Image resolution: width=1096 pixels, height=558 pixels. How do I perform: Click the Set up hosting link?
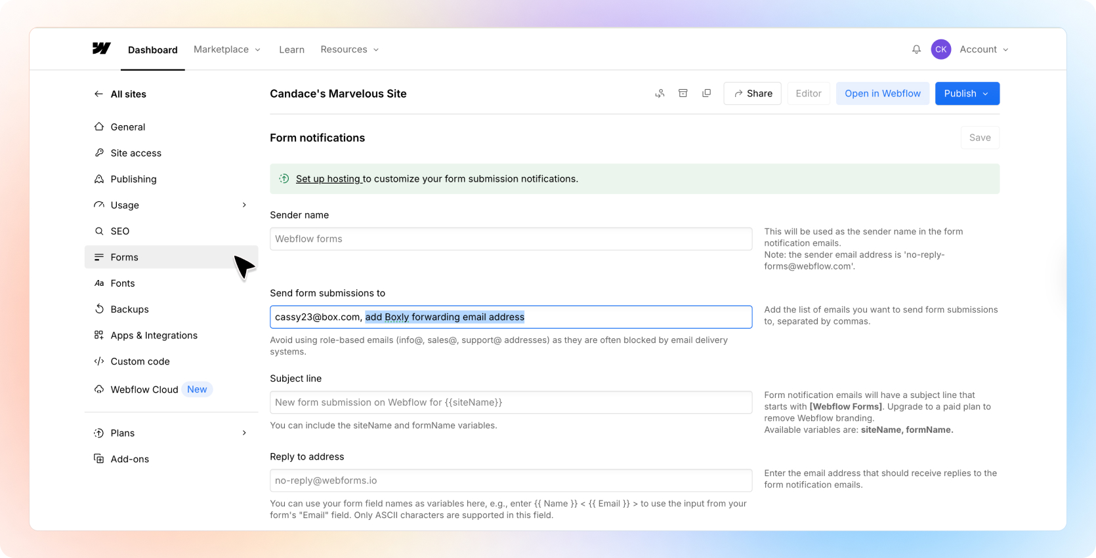pyautogui.click(x=328, y=179)
